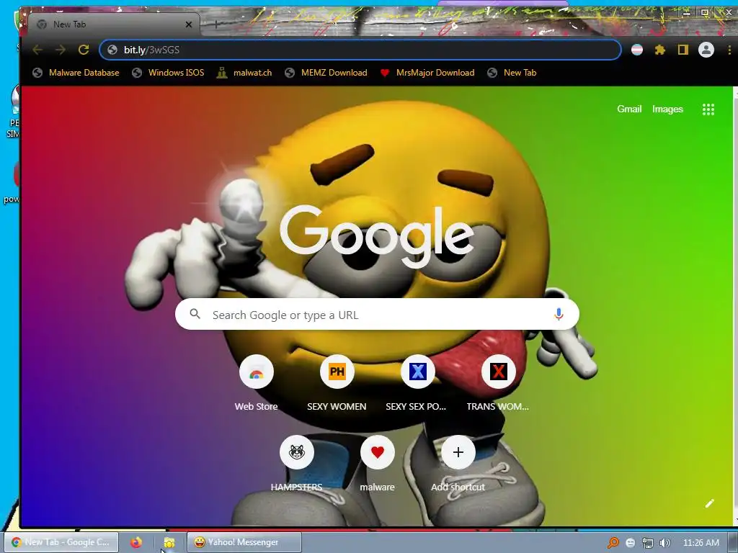Click the globe site-info icon in address bar
Screen dimensions: 738x553
(x=112, y=50)
